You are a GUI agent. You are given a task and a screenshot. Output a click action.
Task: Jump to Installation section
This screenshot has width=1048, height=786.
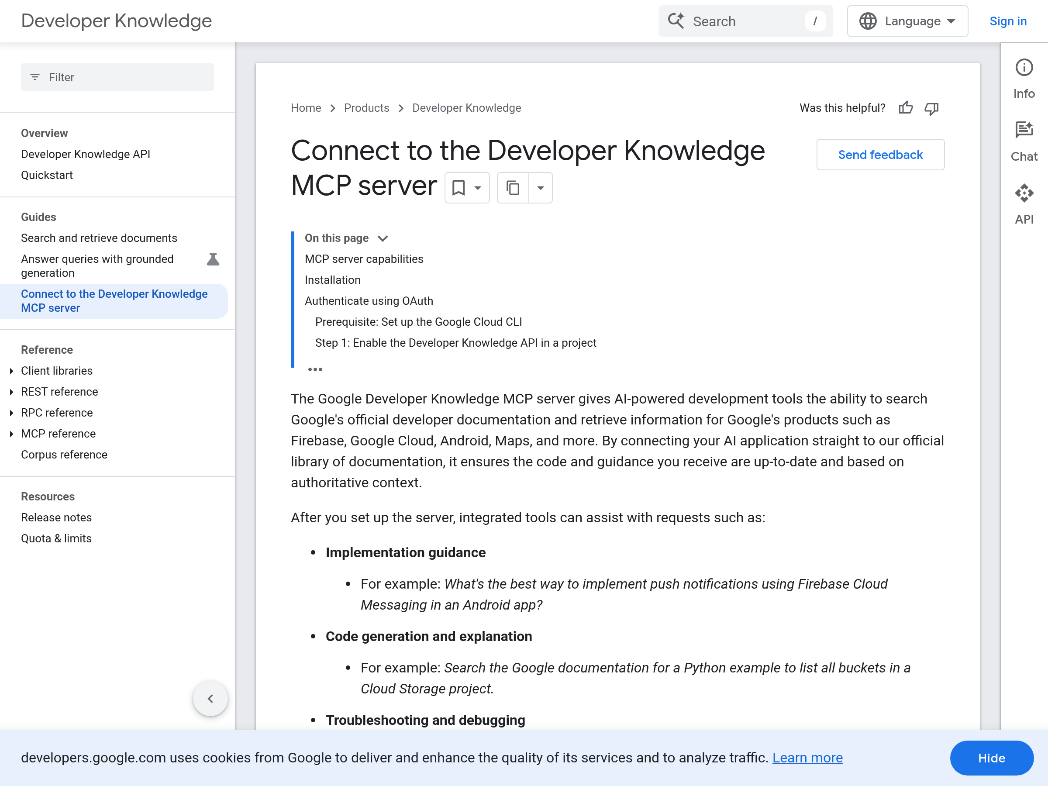(x=333, y=280)
